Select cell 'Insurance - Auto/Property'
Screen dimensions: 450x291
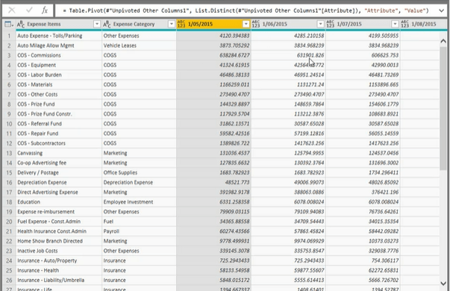coord(59,260)
